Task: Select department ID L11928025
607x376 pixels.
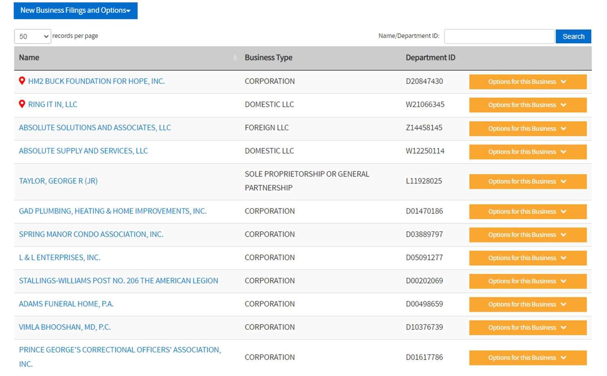Action: (x=424, y=181)
